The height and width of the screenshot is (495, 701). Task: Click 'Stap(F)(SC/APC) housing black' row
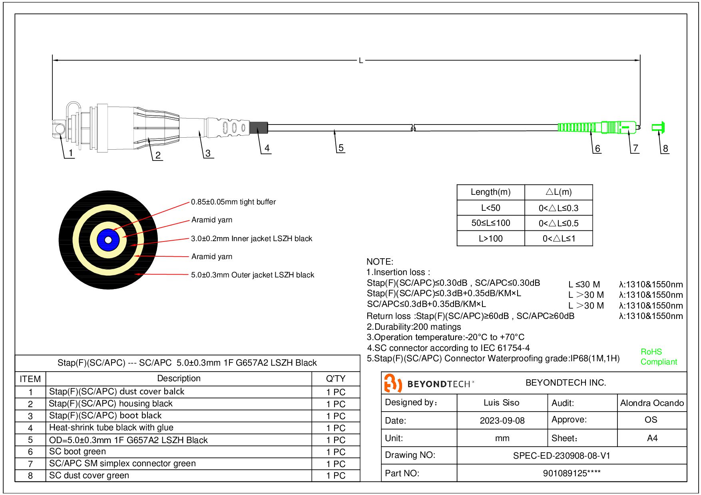point(187,404)
